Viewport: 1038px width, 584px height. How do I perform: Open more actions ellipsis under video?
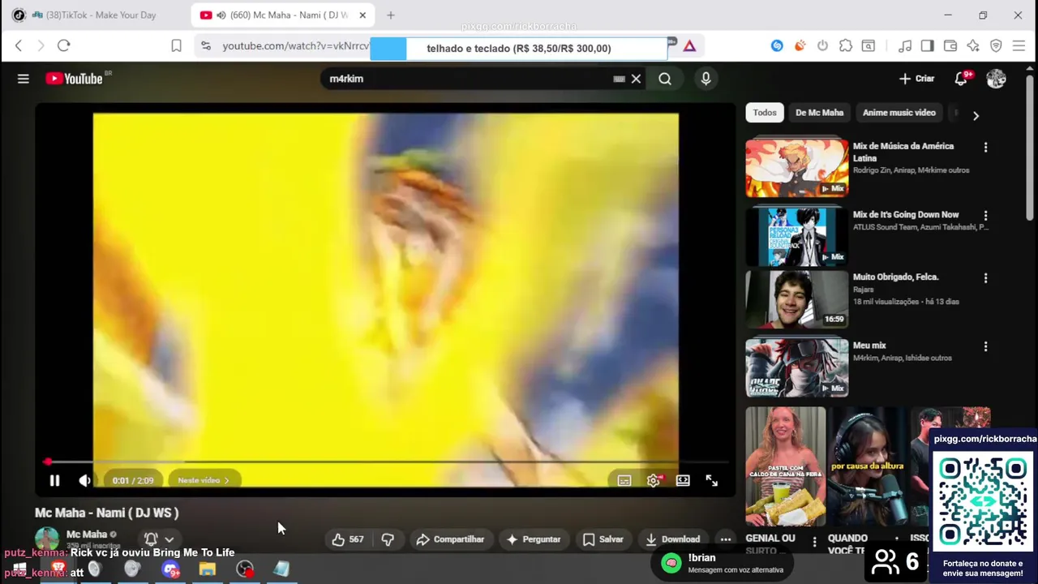pyautogui.click(x=726, y=539)
